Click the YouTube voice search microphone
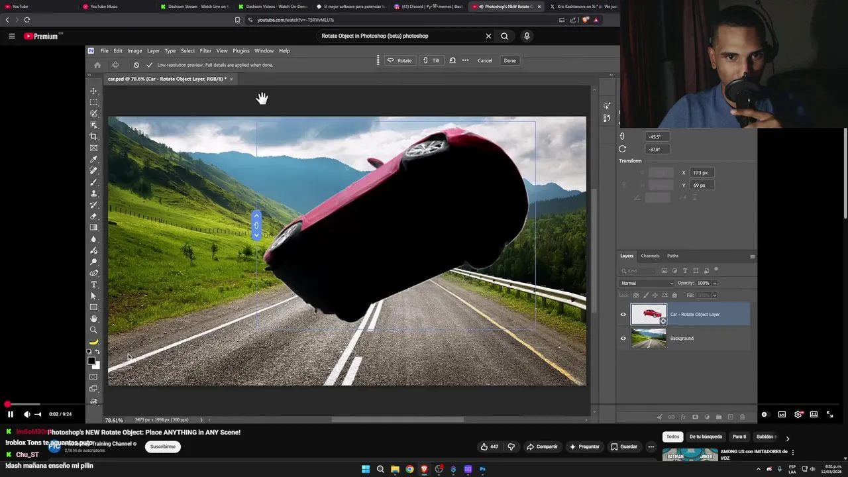Screen dimensions: 848x477 click(527, 36)
